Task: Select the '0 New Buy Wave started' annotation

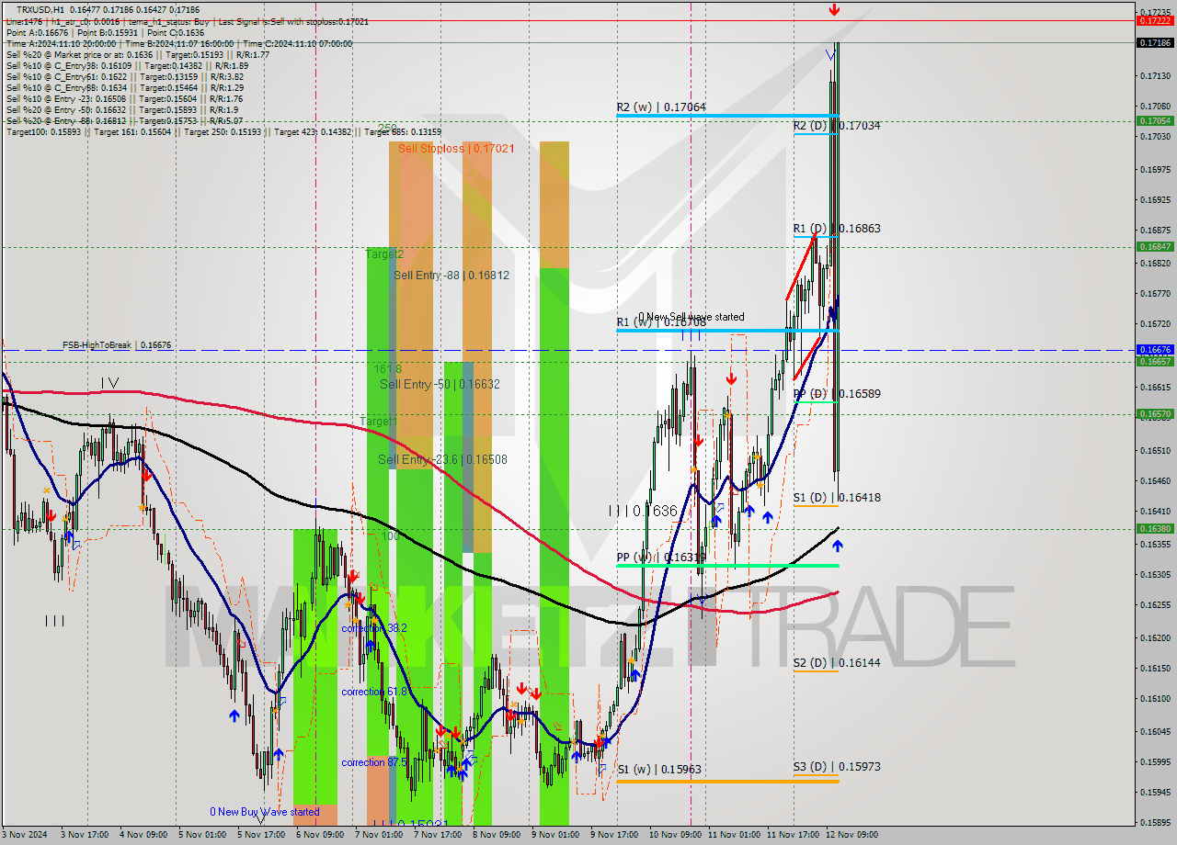Action: [264, 812]
